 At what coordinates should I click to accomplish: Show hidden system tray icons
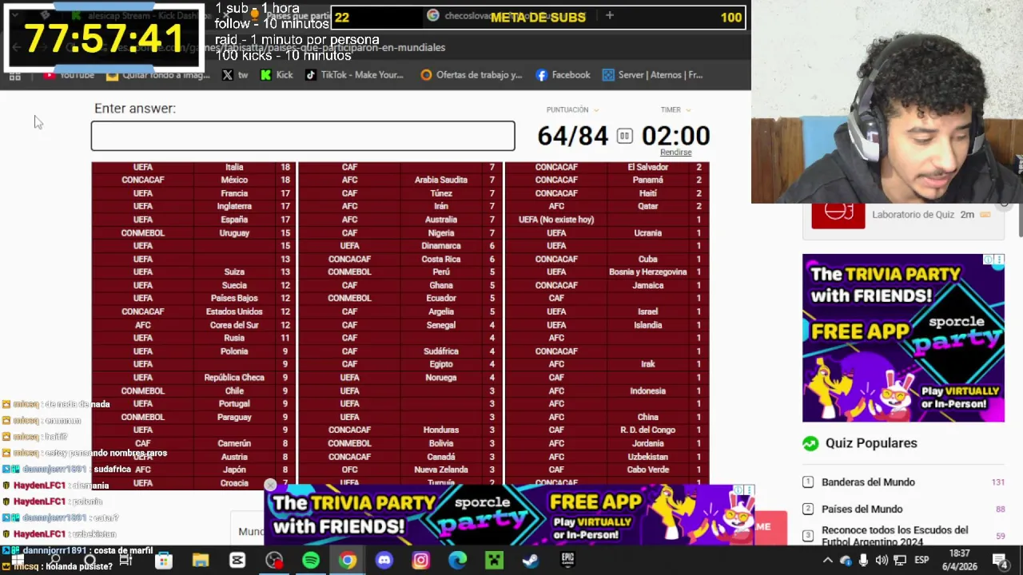coord(826,561)
